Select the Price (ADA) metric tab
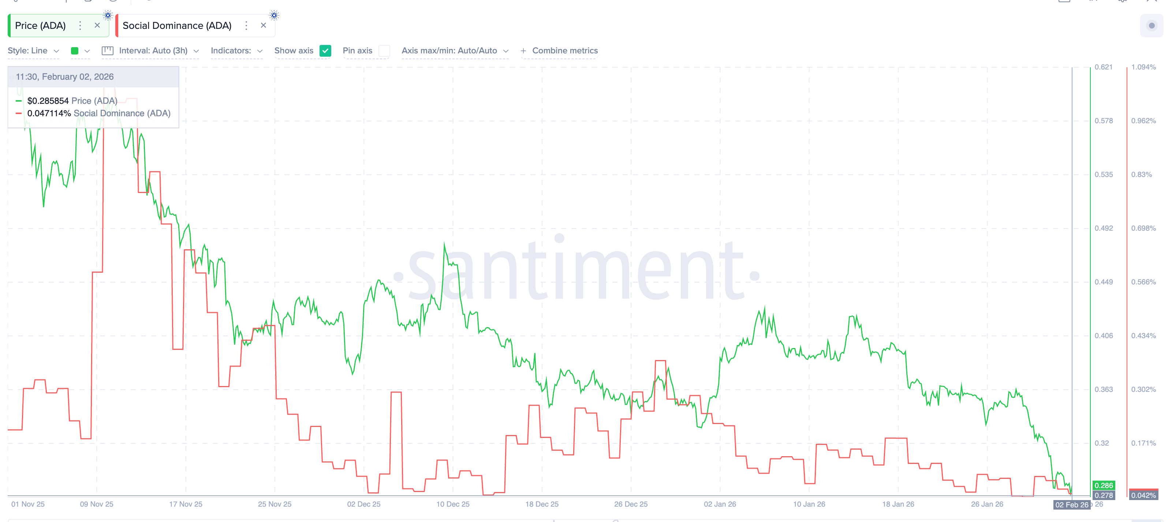1172x522 pixels. tap(41, 26)
